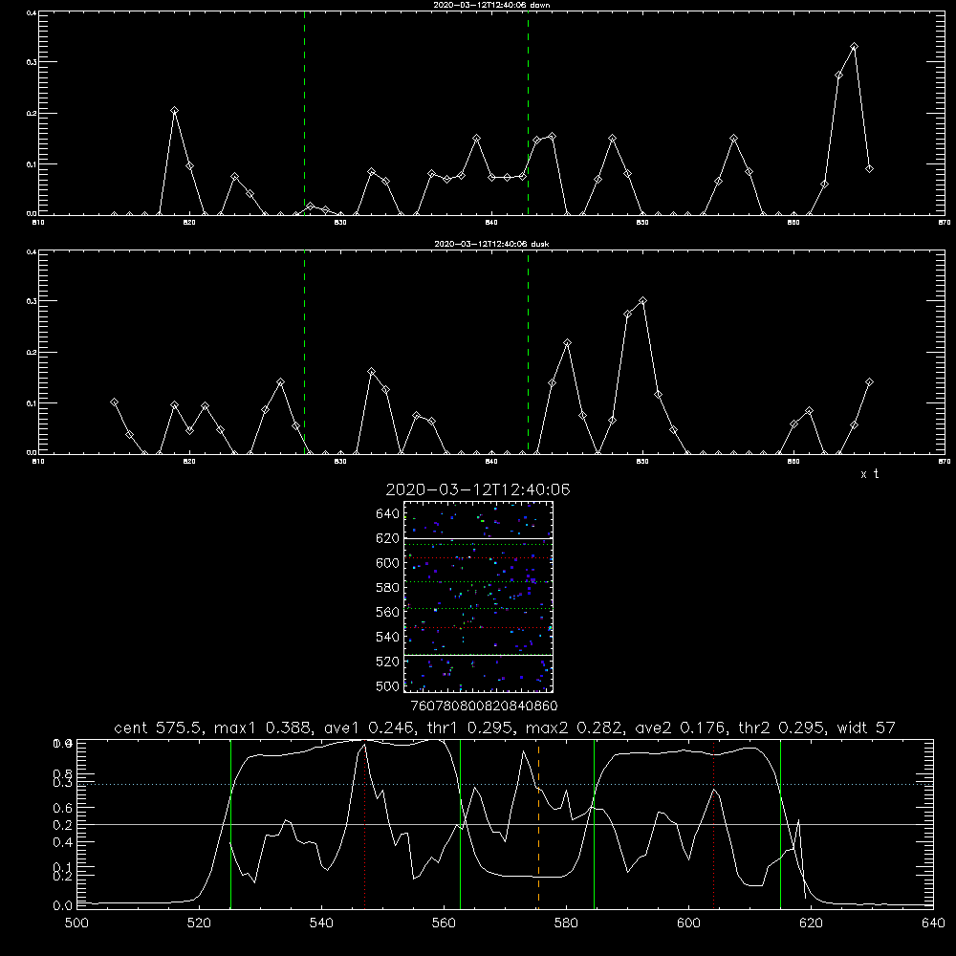Click y-axis label 600 beside detector image
This screenshot has width=956, height=956.
tap(388, 563)
